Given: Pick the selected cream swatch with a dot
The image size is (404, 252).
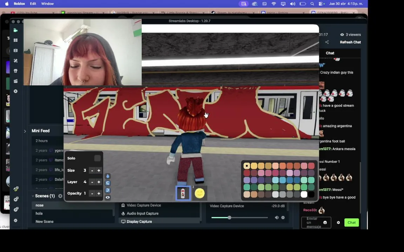Looking at the screenshot, I should 247,166.
